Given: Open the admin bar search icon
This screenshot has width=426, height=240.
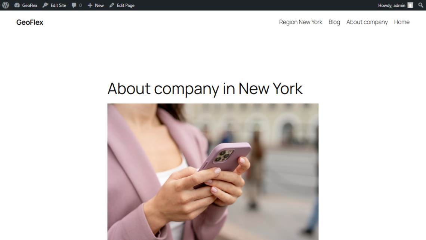Looking at the screenshot, I should (420, 5).
